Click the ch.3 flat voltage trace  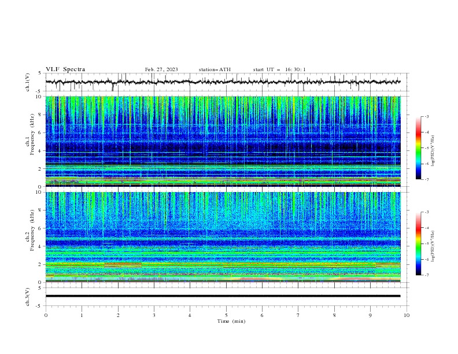tap(223, 296)
